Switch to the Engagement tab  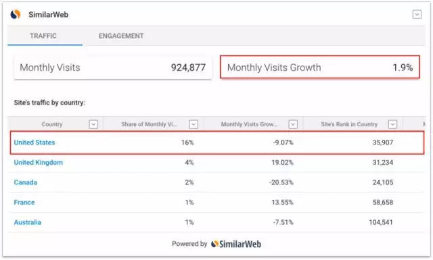[x=121, y=36]
